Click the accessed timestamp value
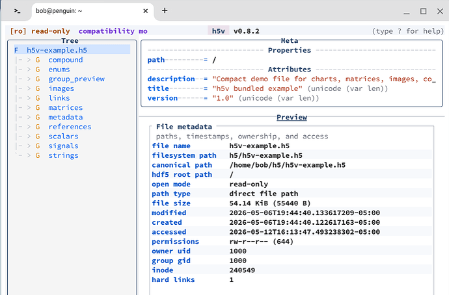This screenshot has width=449, height=295. click(x=305, y=232)
